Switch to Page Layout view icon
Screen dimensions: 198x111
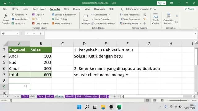pyautogui.click(x=155, y=100)
